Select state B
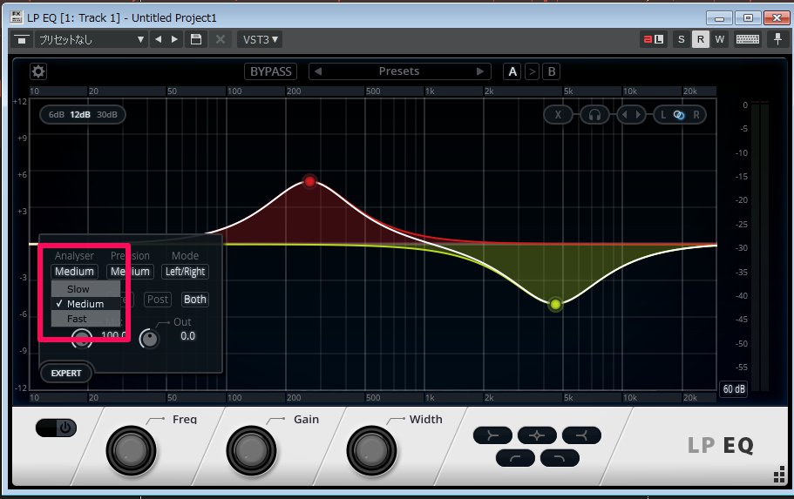The width and height of the screenshot is (794, 499). (552, 71)
